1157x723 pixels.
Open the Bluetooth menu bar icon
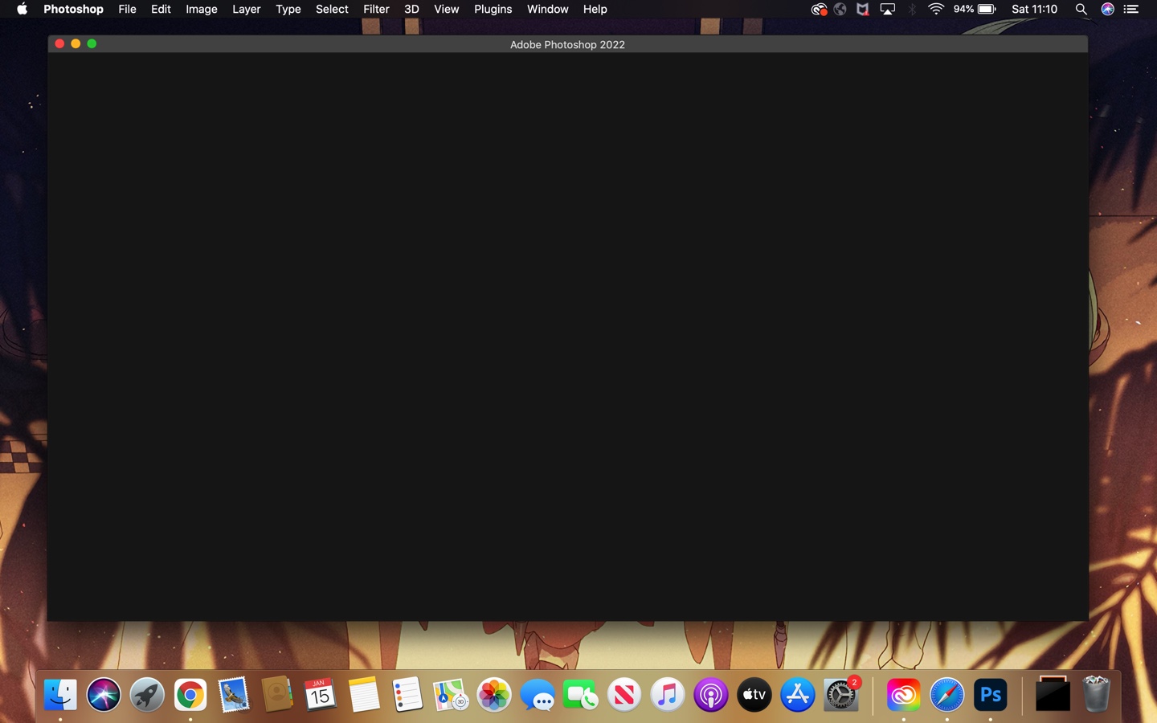point(912,9)
